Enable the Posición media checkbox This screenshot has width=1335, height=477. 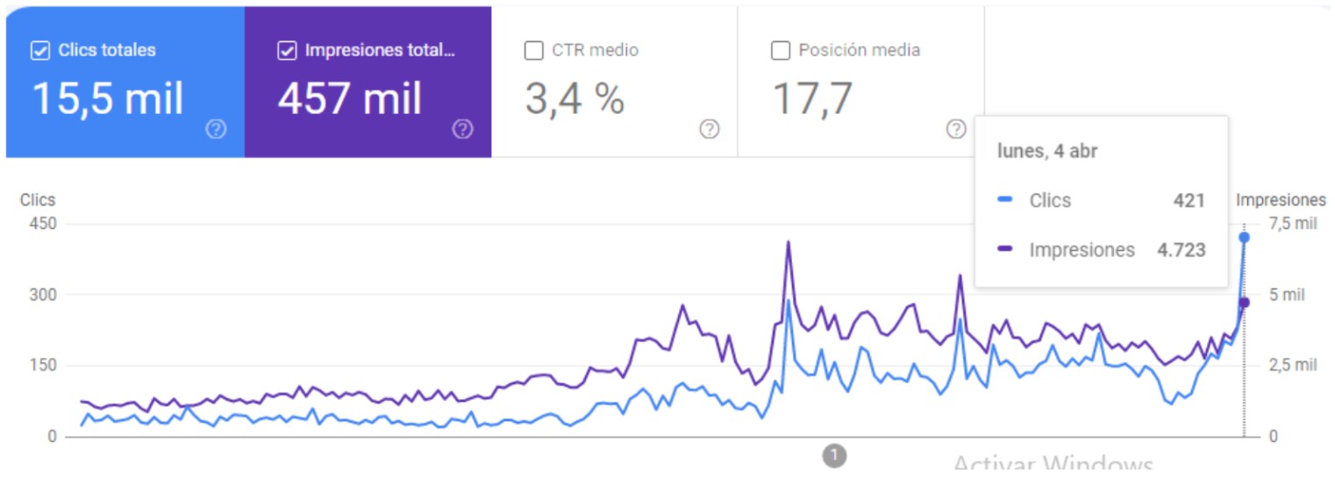pos(780,51)
